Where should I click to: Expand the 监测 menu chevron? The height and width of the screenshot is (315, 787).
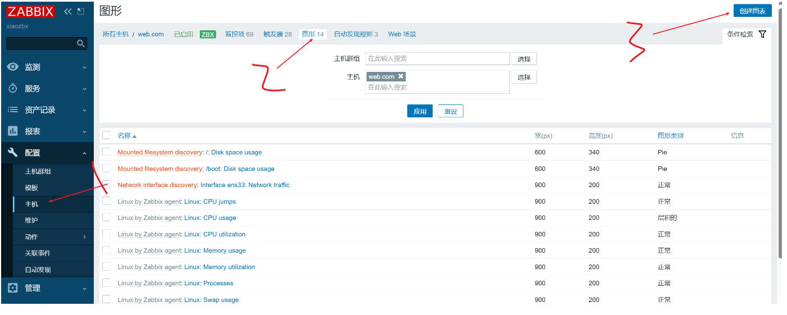tap(85, 67)
